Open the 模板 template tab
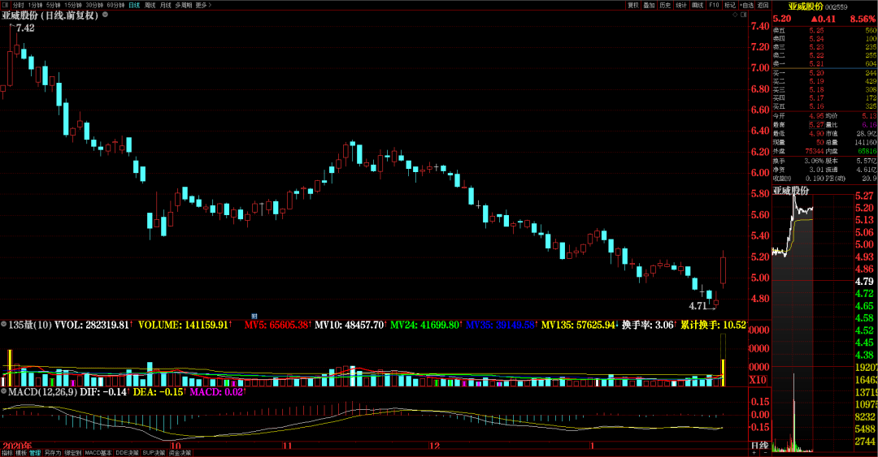This screenshot has width=878, height=457. [20, 452]
